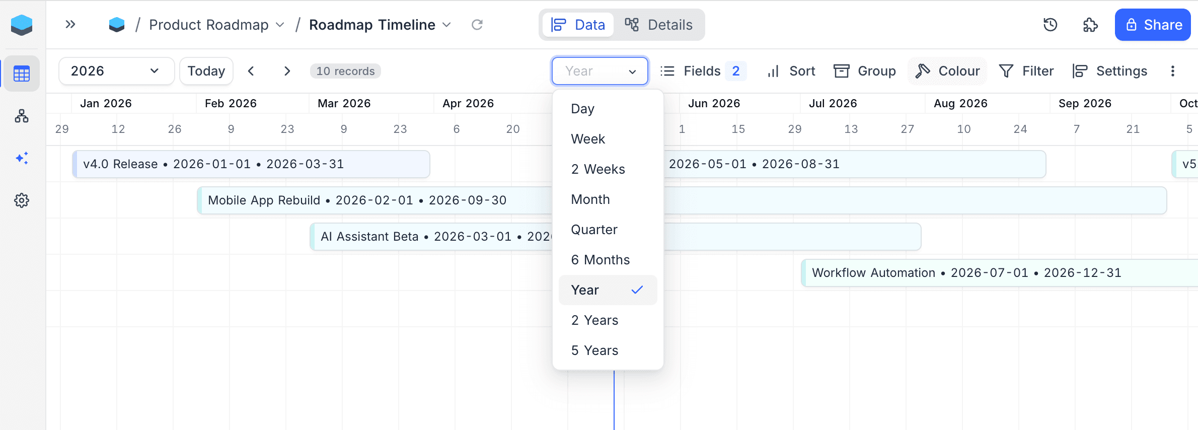Click the Sep 2026 month header
The height and width of the screenshot is (430, 1198).
click(1085, 103)
